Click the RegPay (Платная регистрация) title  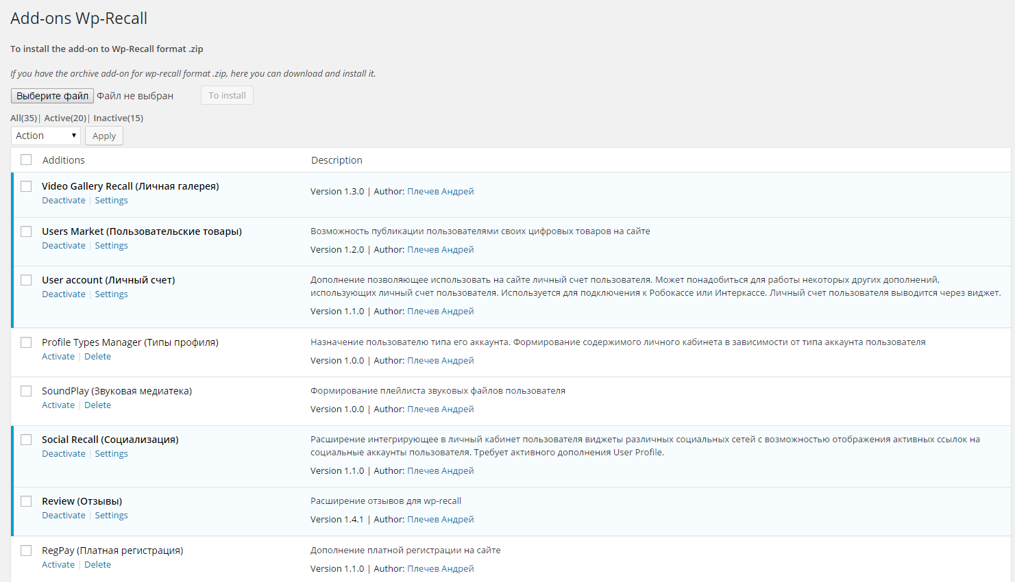112,551
